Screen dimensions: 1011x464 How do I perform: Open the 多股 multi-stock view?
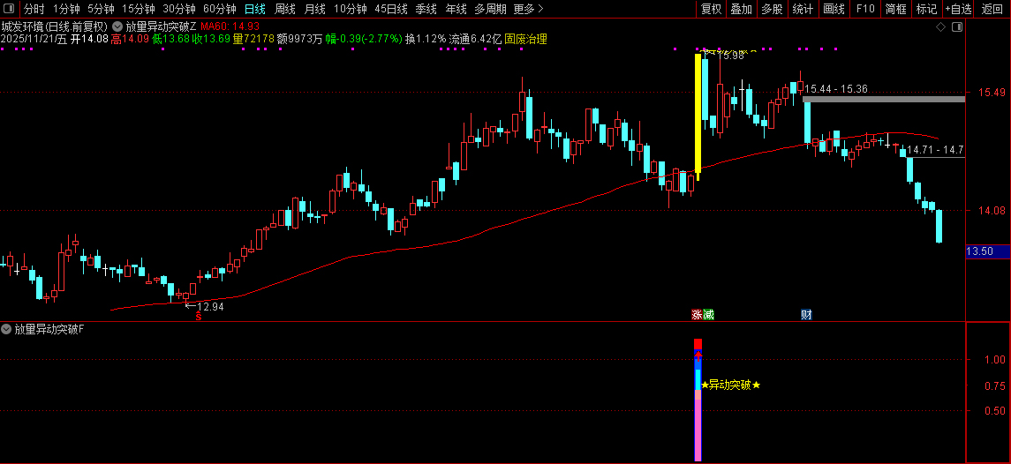pyautogui.click(x=772, y=9)
